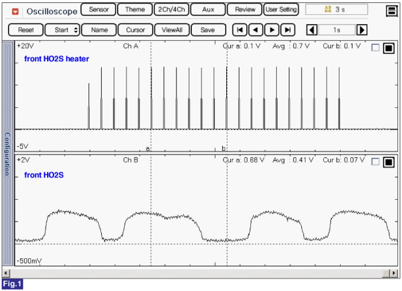Click the ViewAll button
The height and width of the screenshot is (291, 402).
172,30
